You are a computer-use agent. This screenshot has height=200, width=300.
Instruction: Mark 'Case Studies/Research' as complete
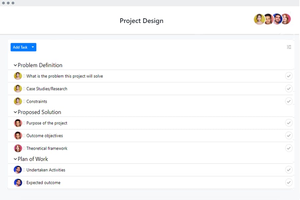coord(289,88)
